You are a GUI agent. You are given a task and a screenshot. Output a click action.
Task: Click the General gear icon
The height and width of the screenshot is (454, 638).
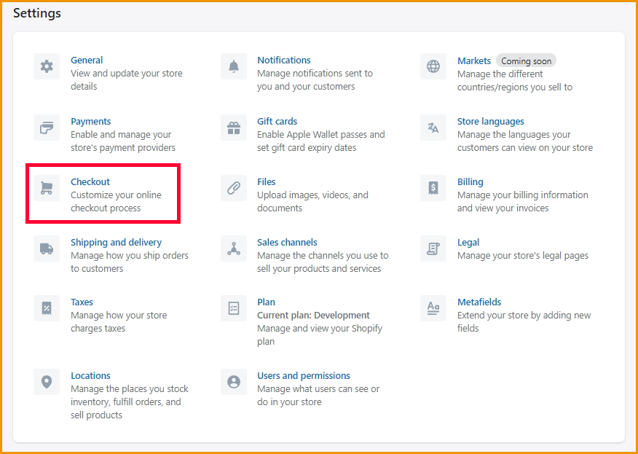[x=47, y=67]
